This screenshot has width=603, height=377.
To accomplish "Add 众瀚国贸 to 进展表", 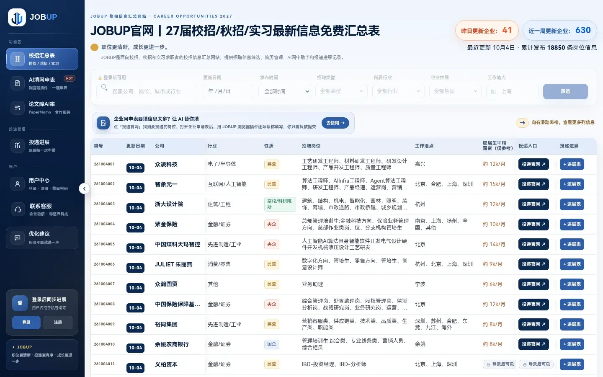I will tap(572, 284).
